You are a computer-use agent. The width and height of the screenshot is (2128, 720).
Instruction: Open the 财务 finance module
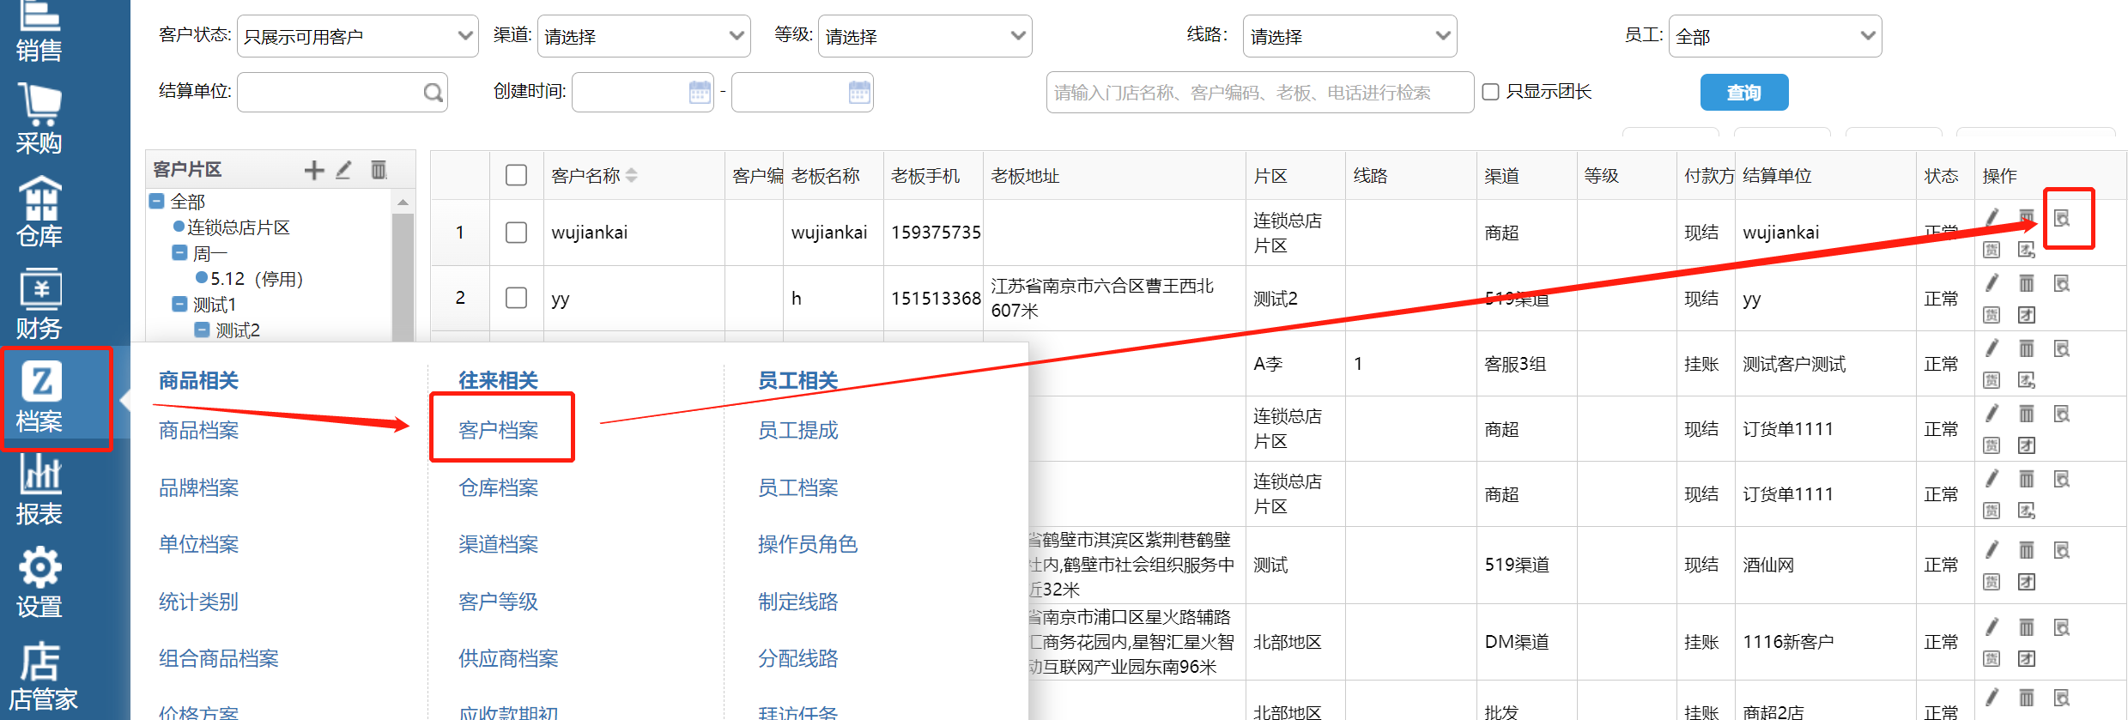pyautogui.click(x=39, y=304)
